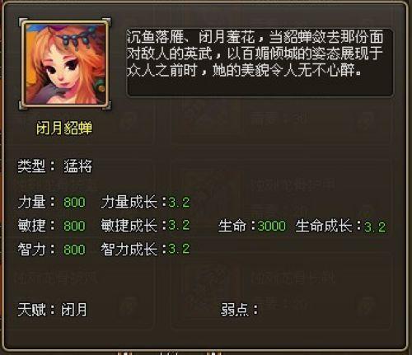Select the 猛将 type value
Image resolution: width=412 pixels, height=355 pixels.
coord(77,166)
